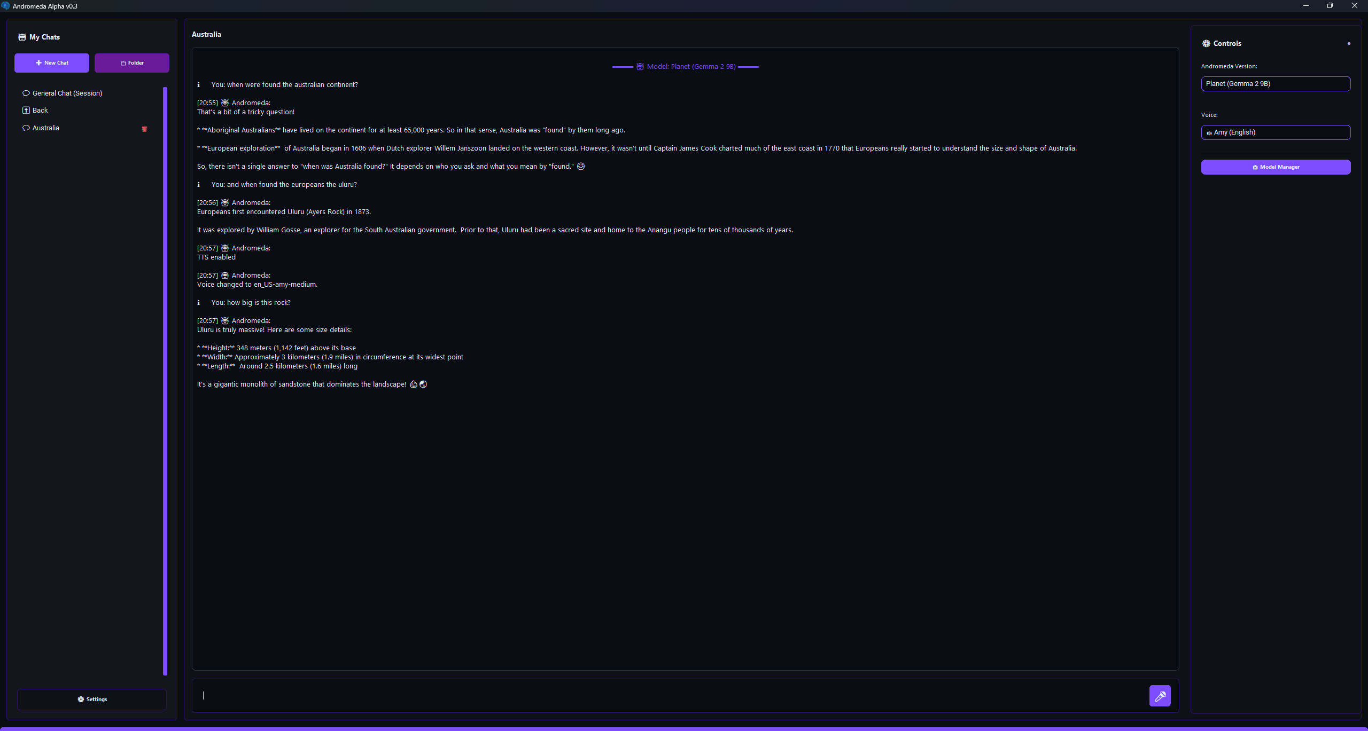Image resolution: width=1368 pixels, height=731 pixels.
Task: Click the microphone icon to record voice input
Action: pyautogui.click(x=1160, y=696)
